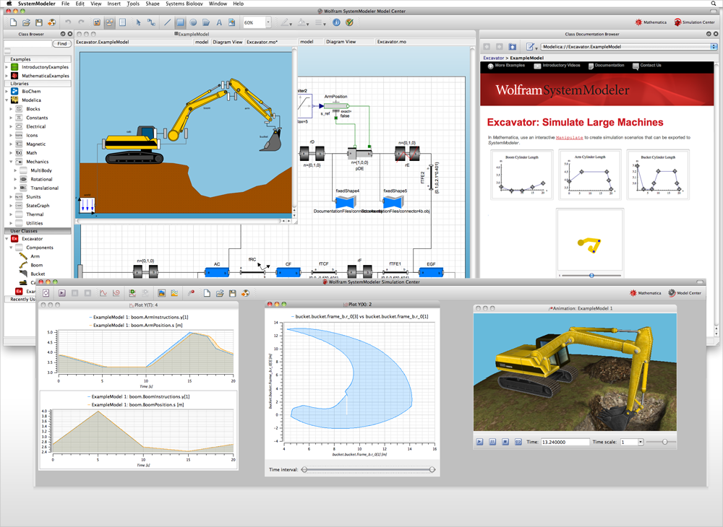The width and height of the screenshot is (723, 527).
Task: Save experiment in Simulation Center toolbar
Action: pos(232,292)
